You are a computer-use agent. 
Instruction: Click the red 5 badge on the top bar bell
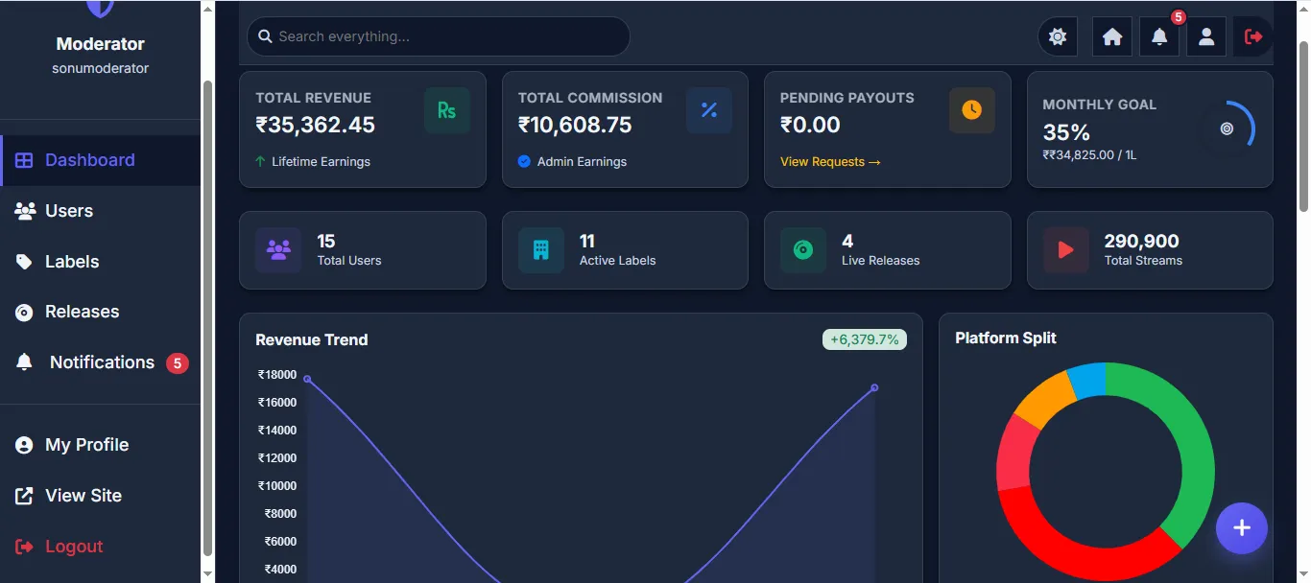point(1179,17)
